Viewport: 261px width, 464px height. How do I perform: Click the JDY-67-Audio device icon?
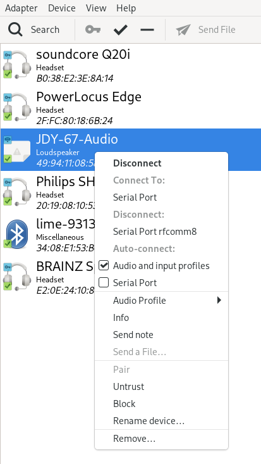tap(17, 149)
